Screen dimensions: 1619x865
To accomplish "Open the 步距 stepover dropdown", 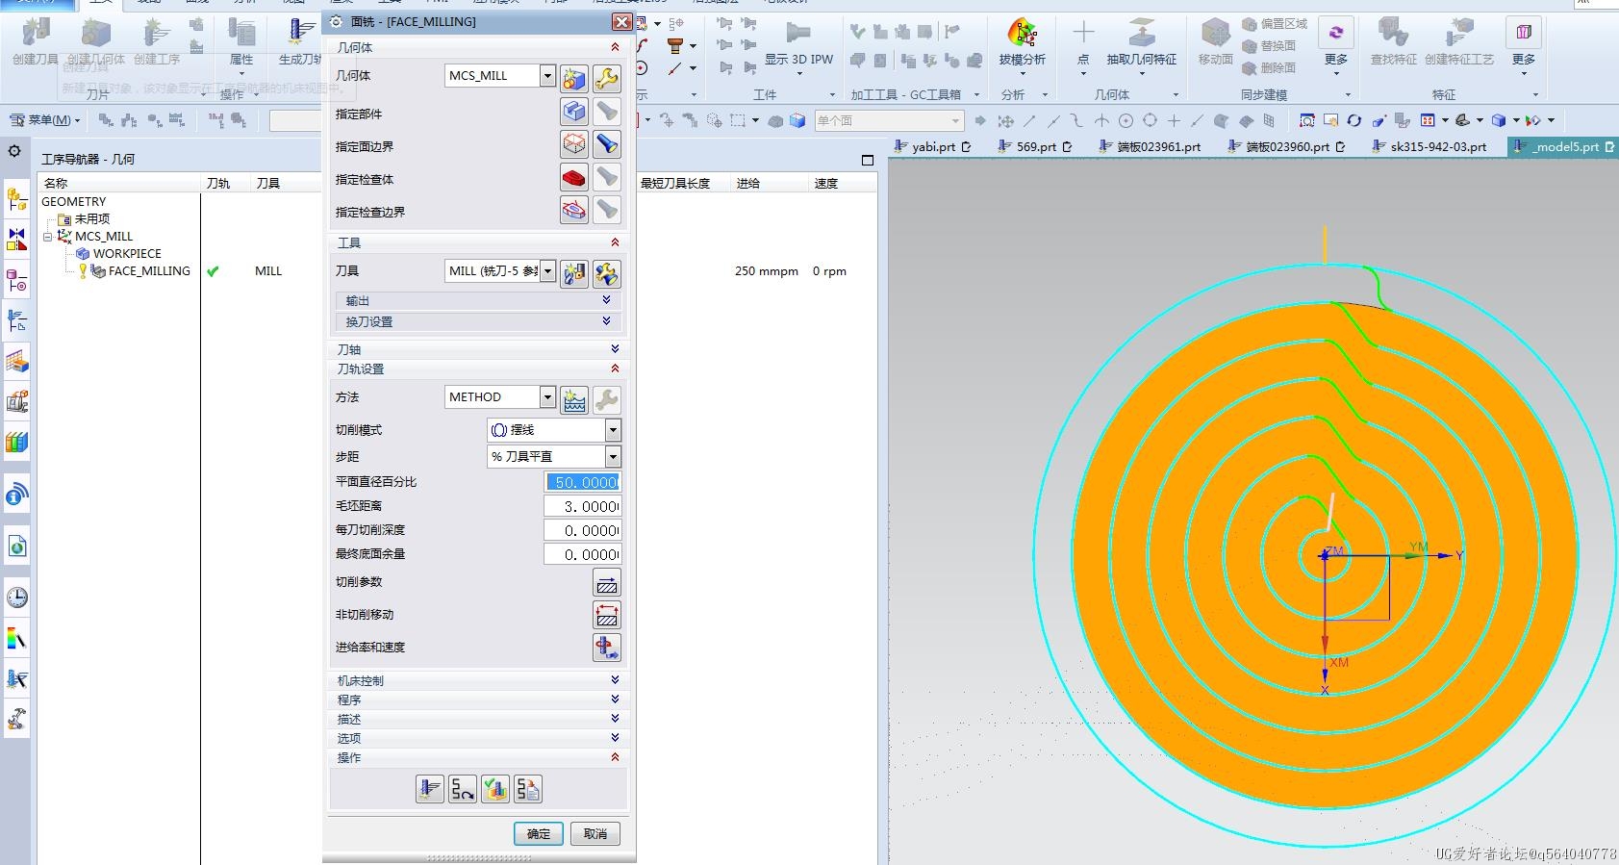I will point(613,456).
